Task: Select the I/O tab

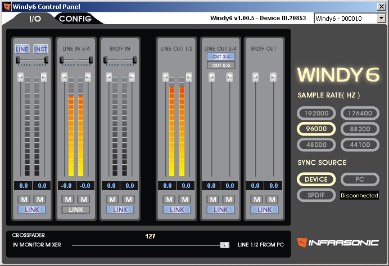Action: (x=35, y=19)
